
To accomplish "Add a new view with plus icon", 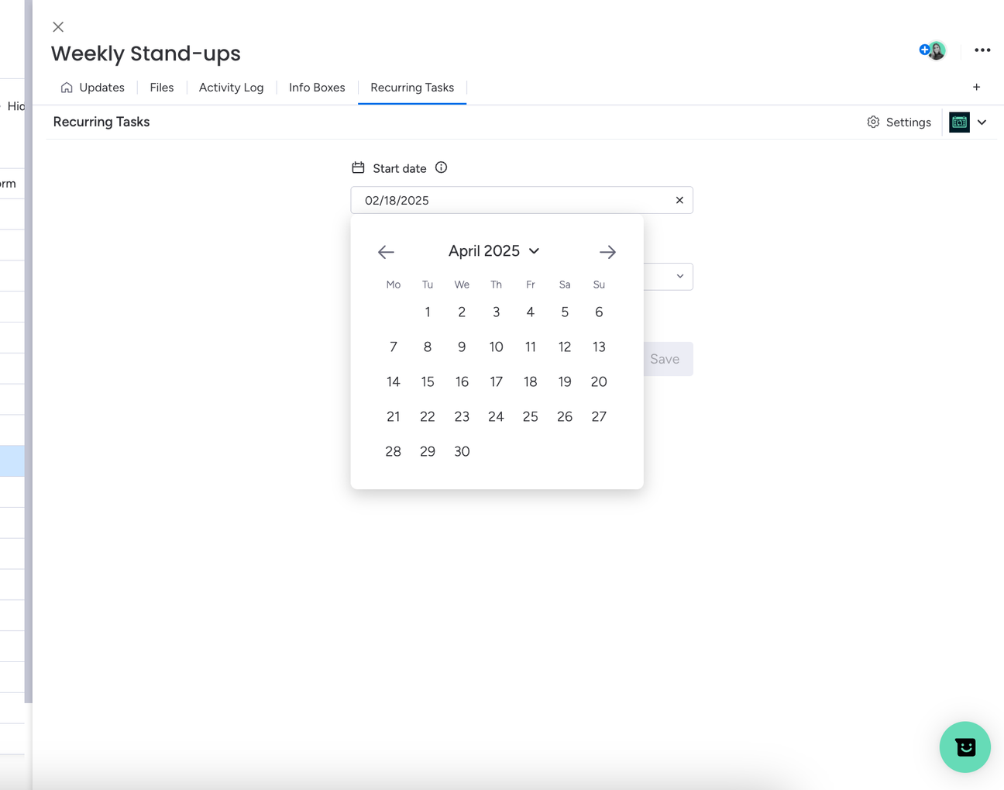I will pos(976,87).
